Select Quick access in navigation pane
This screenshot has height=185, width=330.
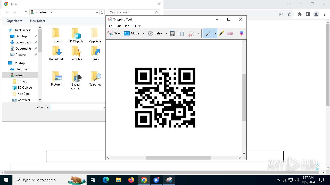(22, 30)
